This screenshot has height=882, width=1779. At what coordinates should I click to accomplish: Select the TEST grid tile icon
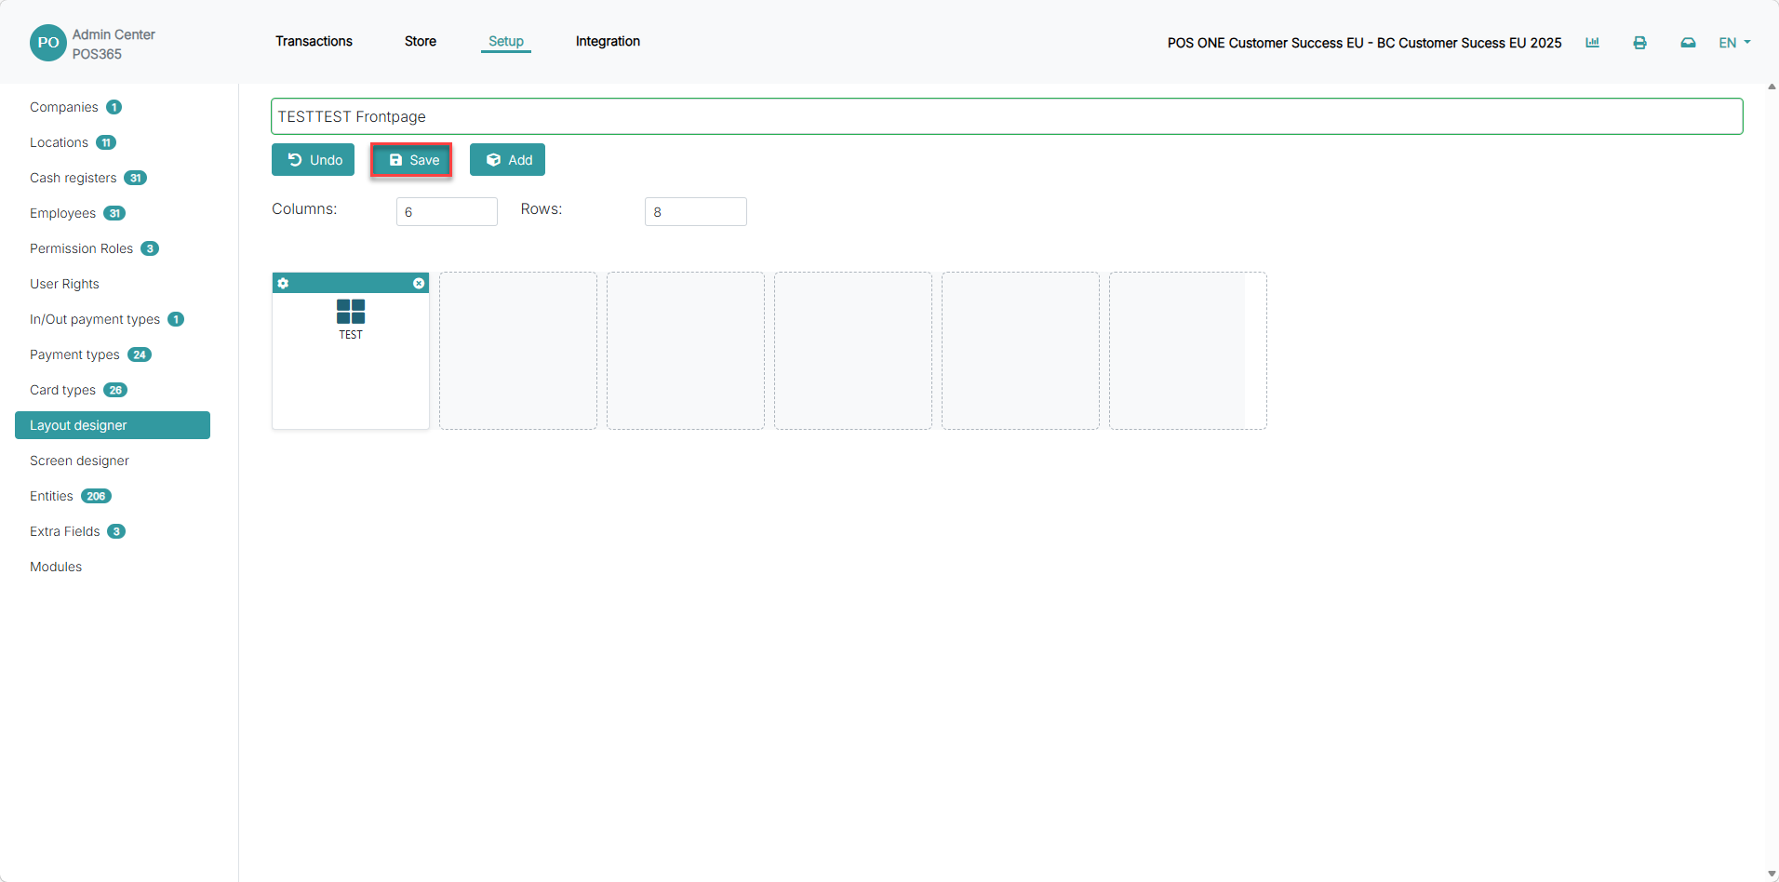pyautogui.click(x=351, y=312)
